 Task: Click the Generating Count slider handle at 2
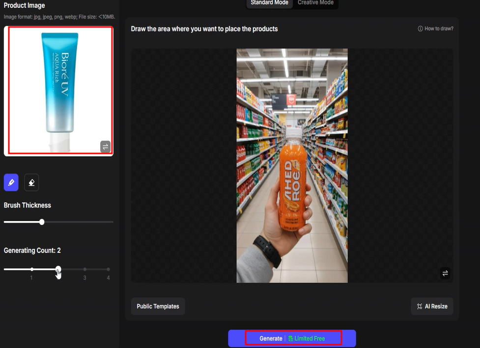58,269
